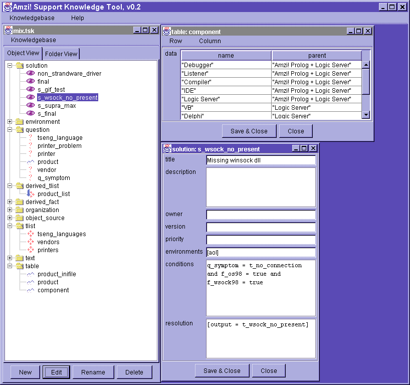Switch to the Folder View tab
The image size is (410, 385).
pyautogui.click(x=61, y=54)
